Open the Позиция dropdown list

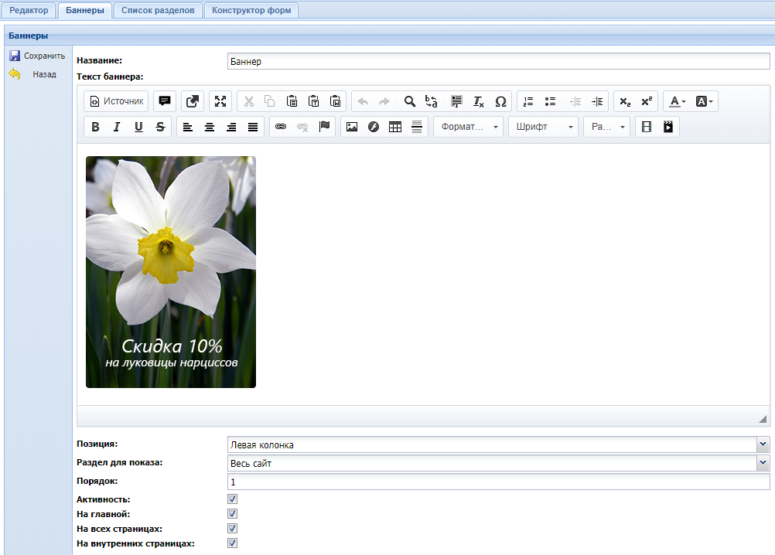[x=763, y=444]
